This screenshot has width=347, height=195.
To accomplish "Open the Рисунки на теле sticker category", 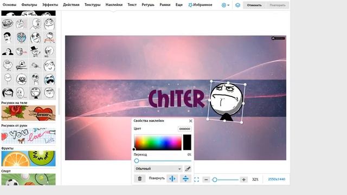I will coord(29,113).
